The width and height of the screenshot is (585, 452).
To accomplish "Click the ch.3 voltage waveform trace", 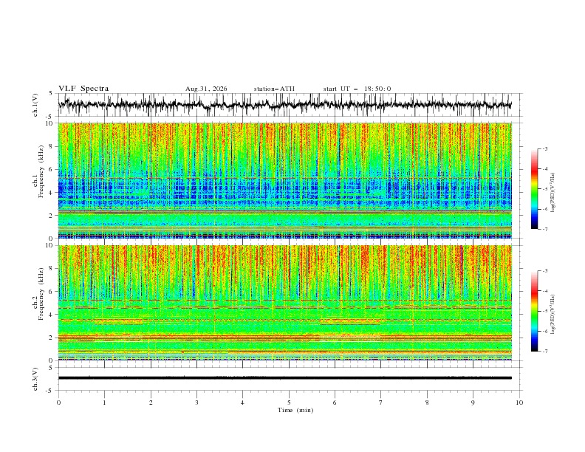I will coord(284,378).
